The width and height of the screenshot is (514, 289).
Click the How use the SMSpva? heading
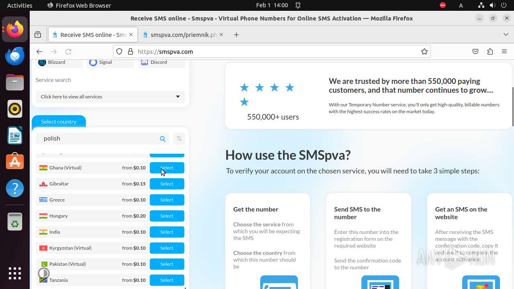(x=288, y=155)
